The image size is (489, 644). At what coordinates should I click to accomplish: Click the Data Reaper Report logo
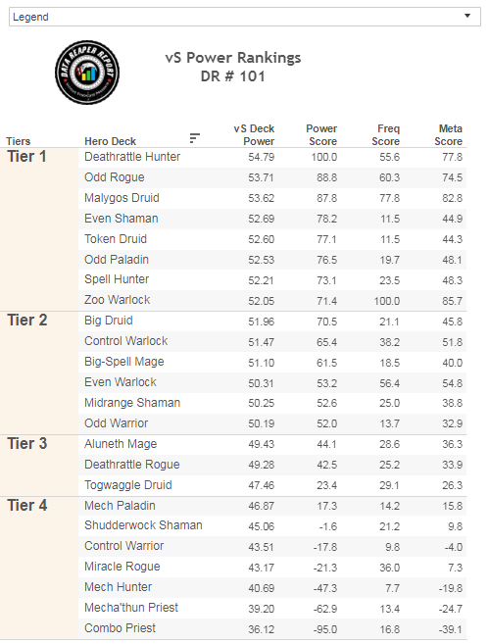click(x=87, y=73)
